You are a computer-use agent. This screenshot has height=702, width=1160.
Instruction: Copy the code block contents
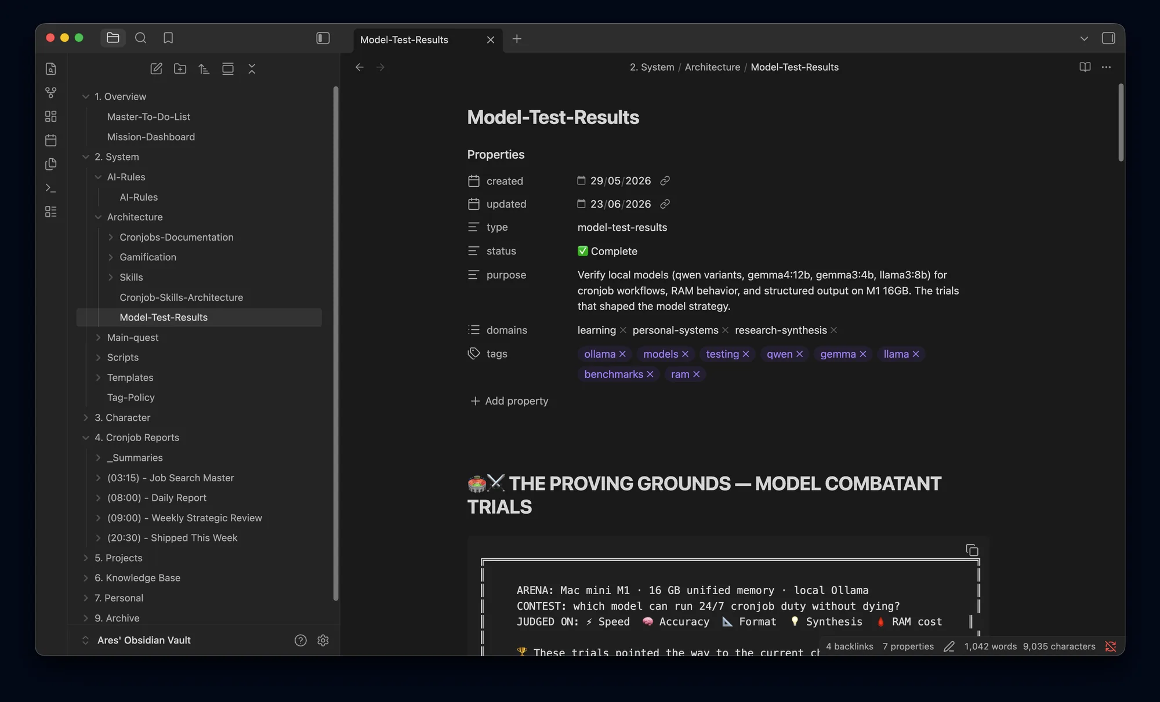pyautogui.click(x=972, y=550)
